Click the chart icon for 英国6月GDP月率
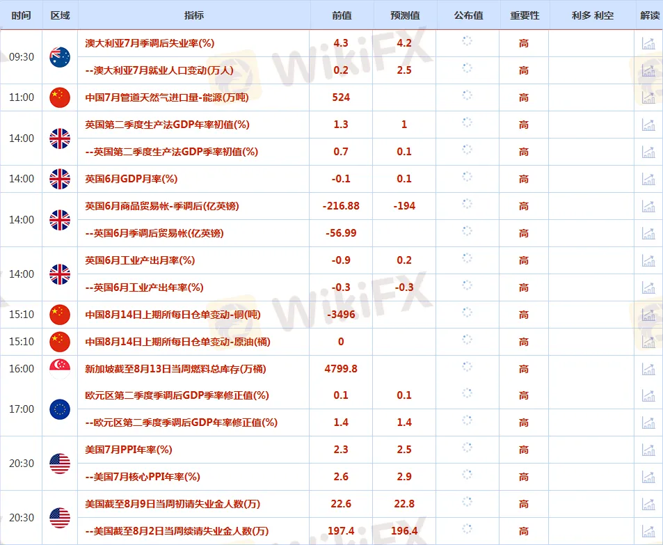This screenshot has width=663, height=545. coord(648,179)
